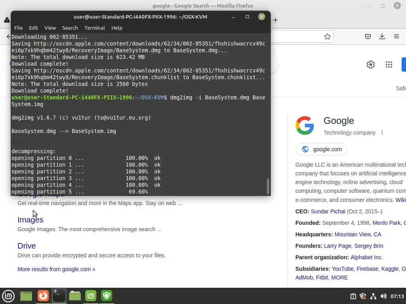Open Google apps grid

pyautogui.click(x=389, y=65)
